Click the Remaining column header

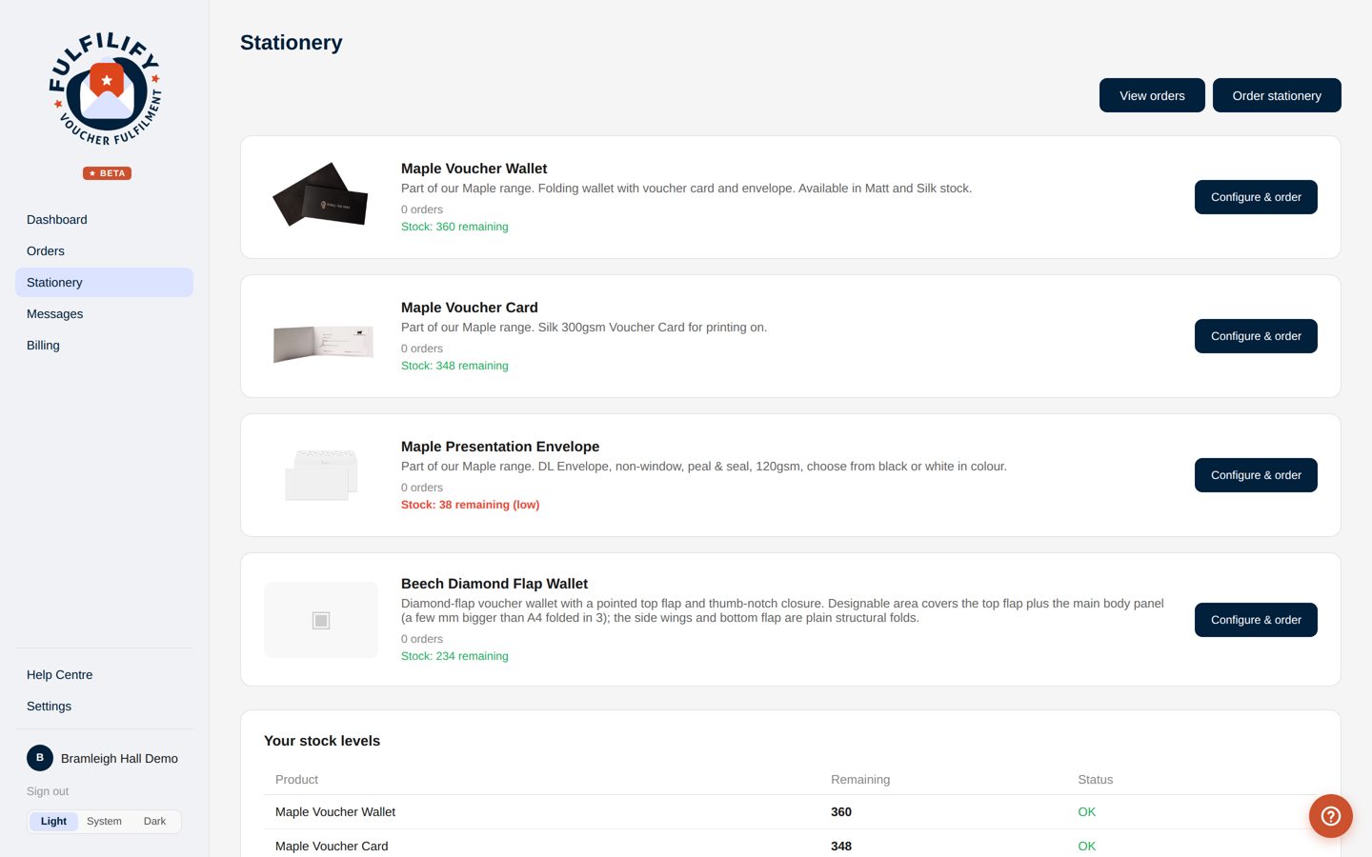pos(860,779)
